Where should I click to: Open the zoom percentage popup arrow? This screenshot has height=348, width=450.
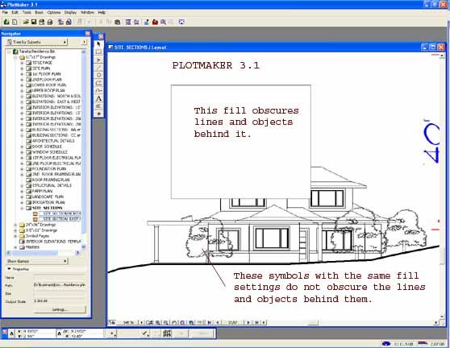(x=141, y=322)
